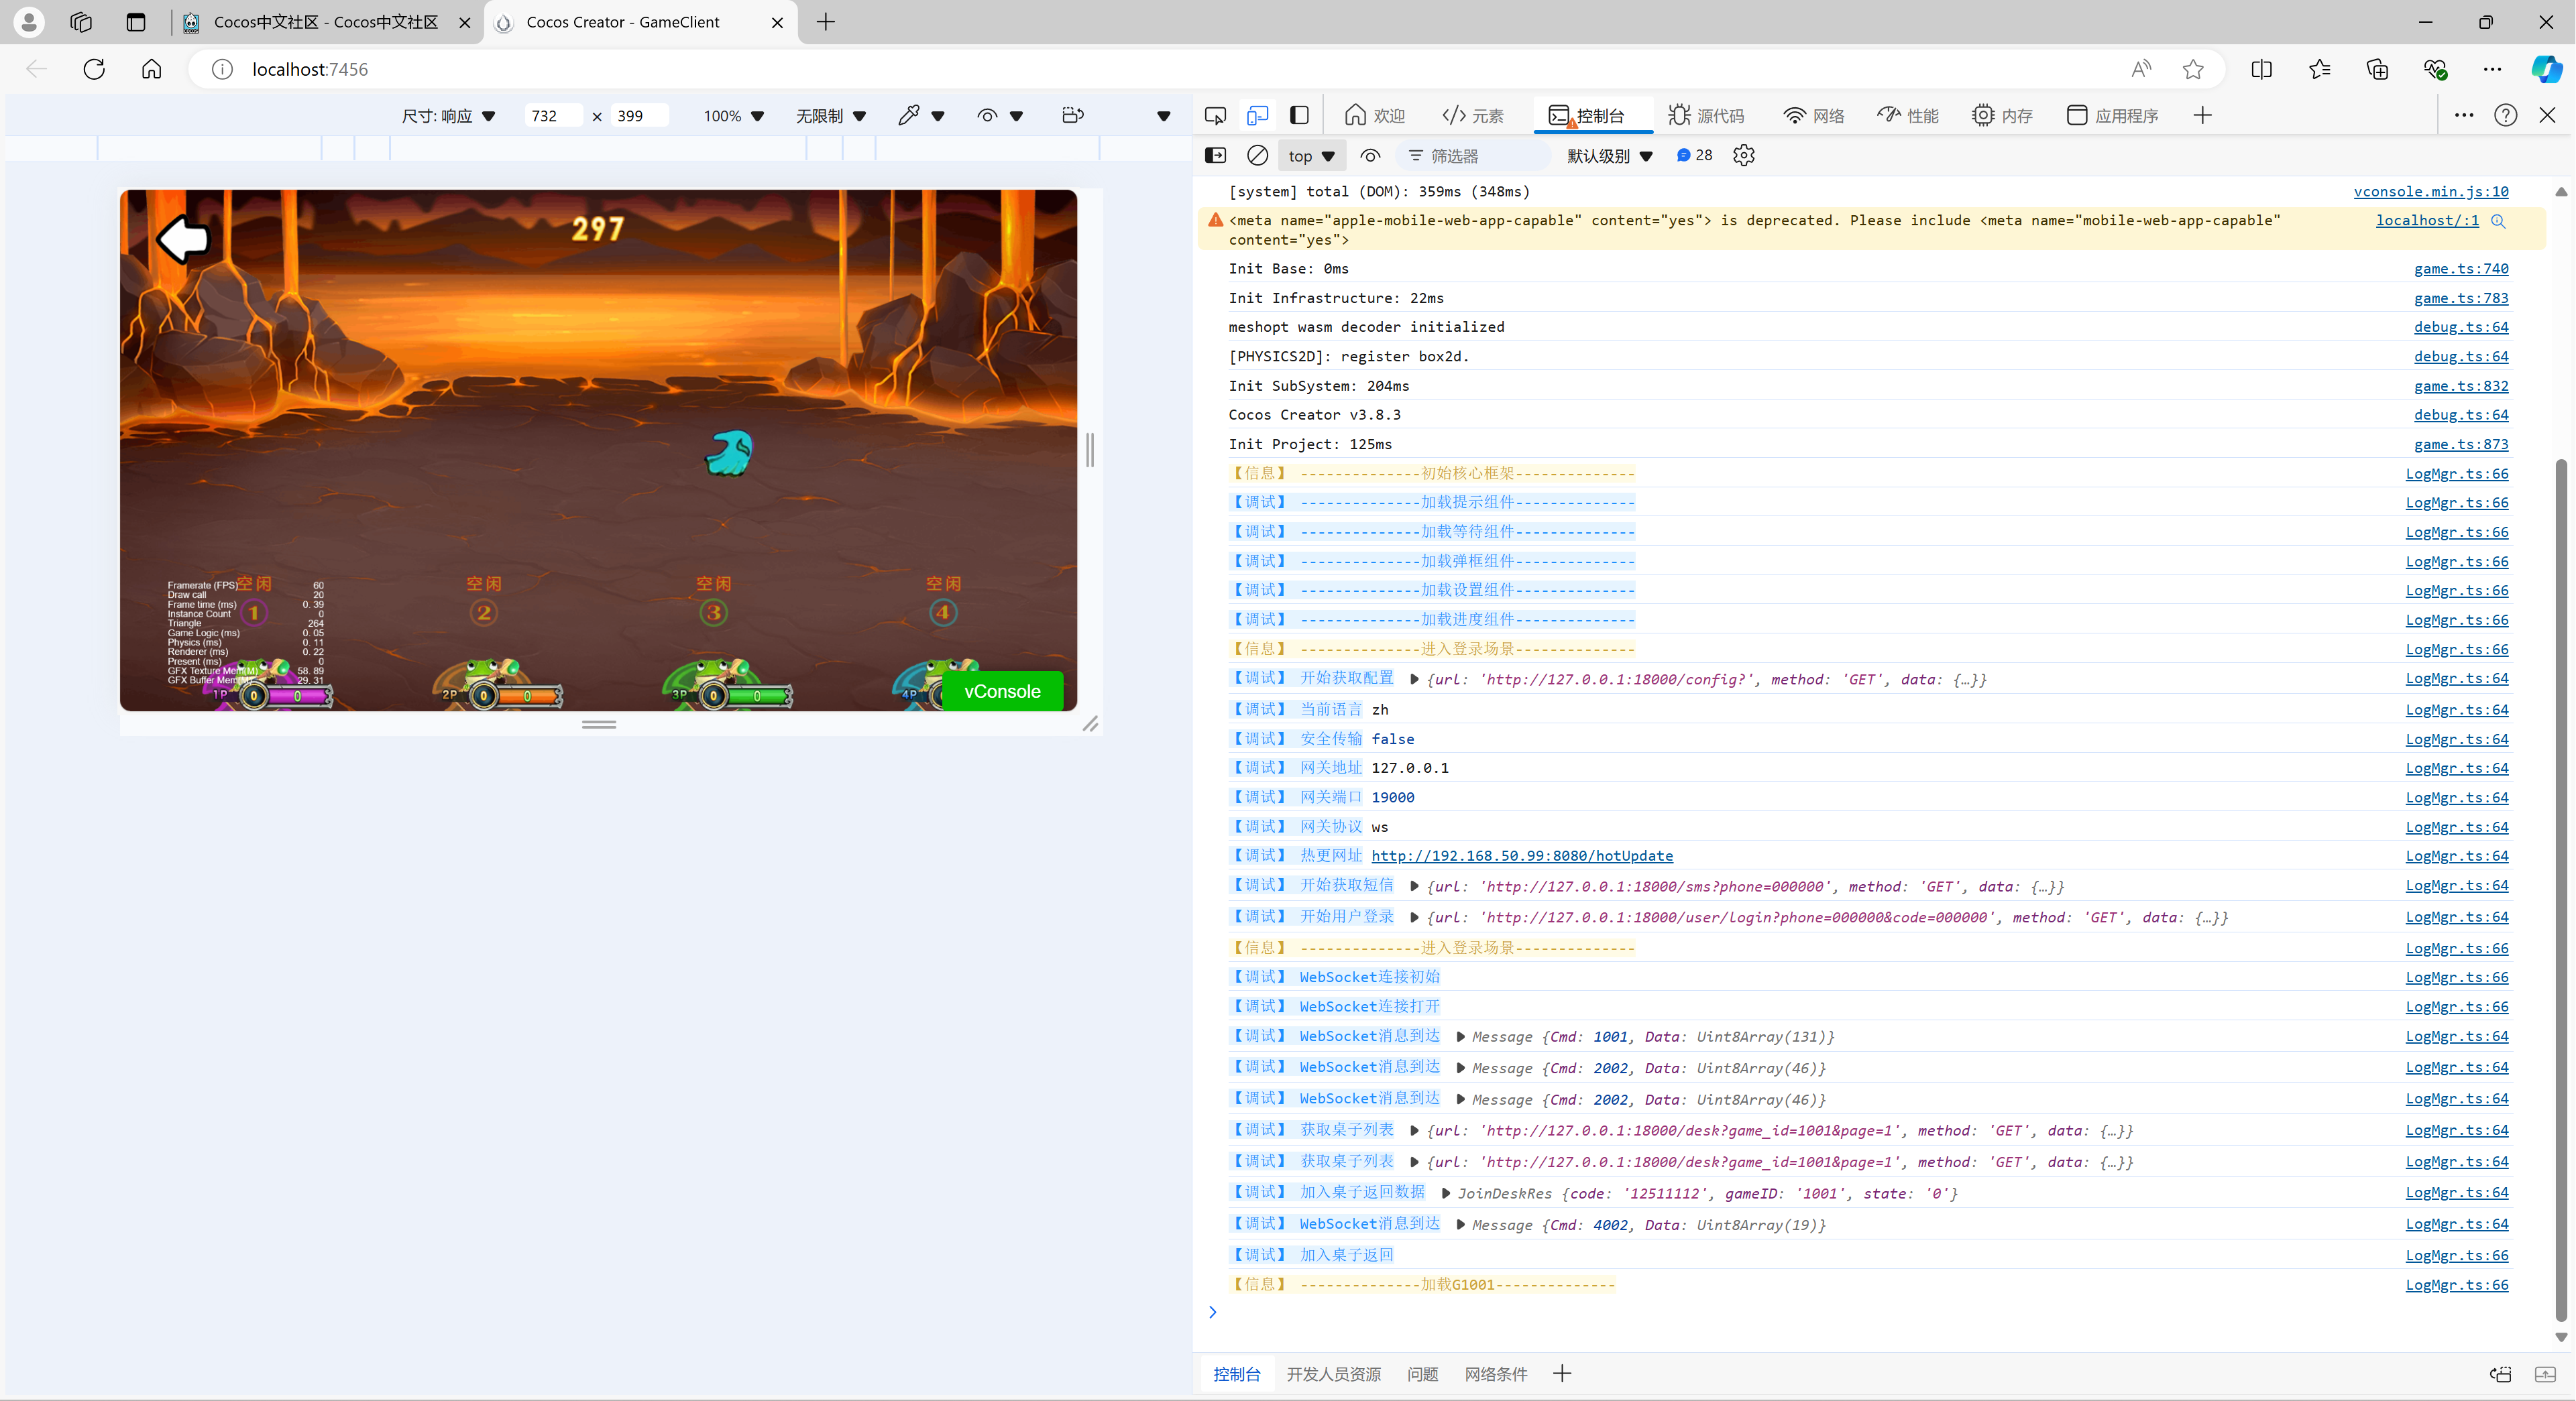Open the hotUpdate URL link
The width and height of the screenshot is (2576, 1401).
[x=1521, y=857]
